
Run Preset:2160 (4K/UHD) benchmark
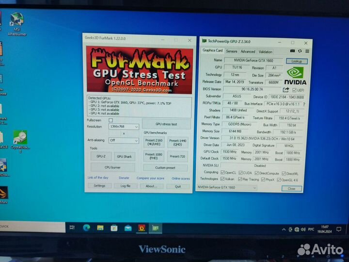point(154,142)
